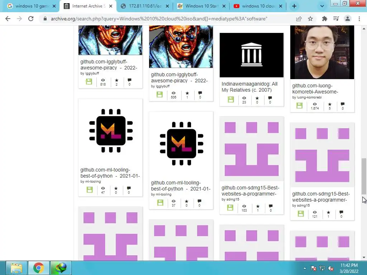Viewport: 367px width, 275px height.
Task: Click views eye icon showing 1,674
Action: [315, 104]
